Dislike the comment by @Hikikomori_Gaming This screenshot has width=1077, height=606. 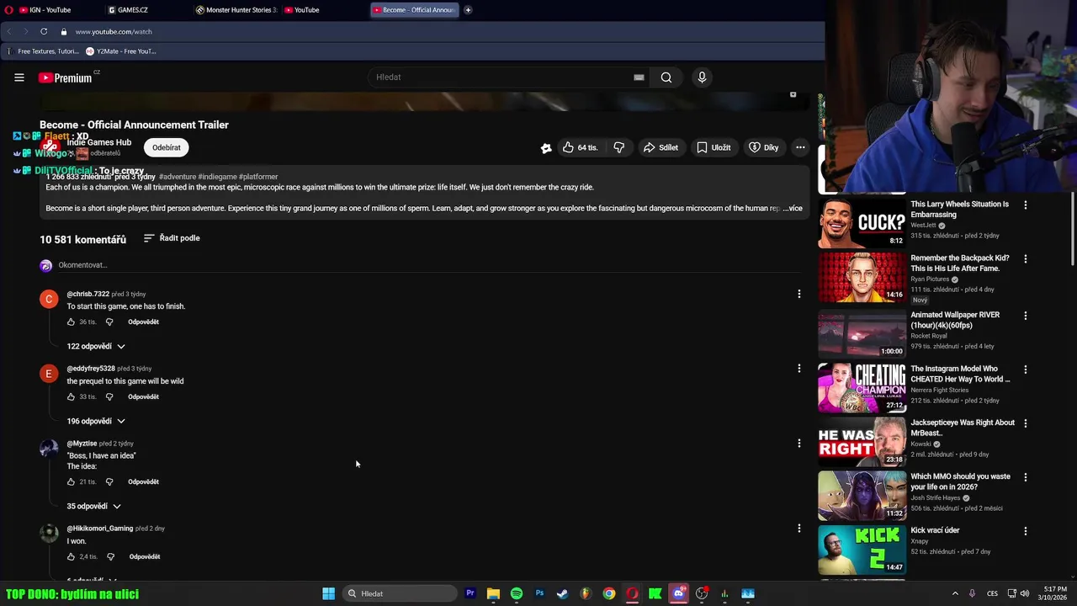110,556
